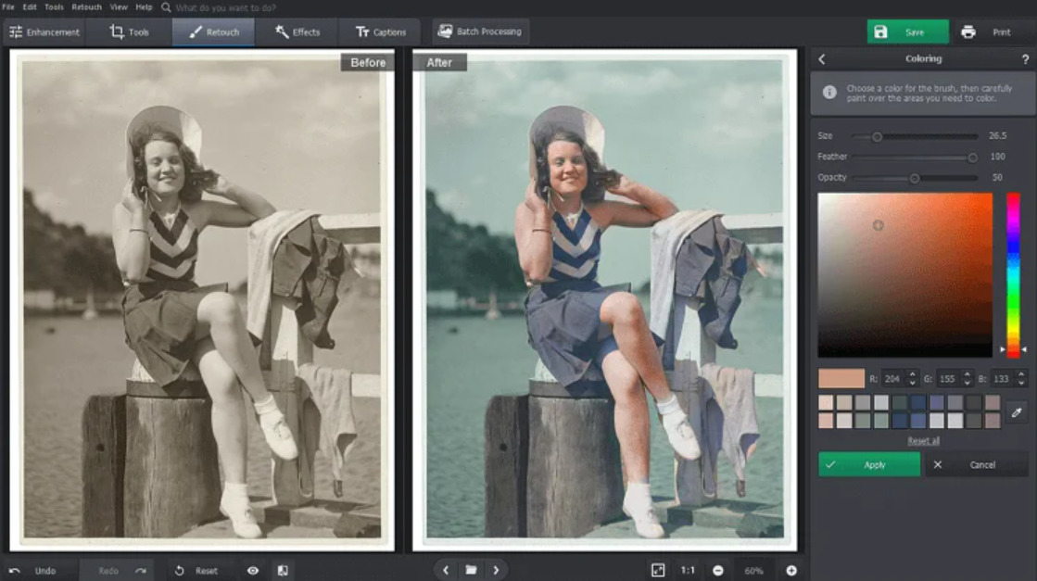Toggle original view with the eye icon
Image resolution: width=1037 pixels, height=581 pixels.
253,571
